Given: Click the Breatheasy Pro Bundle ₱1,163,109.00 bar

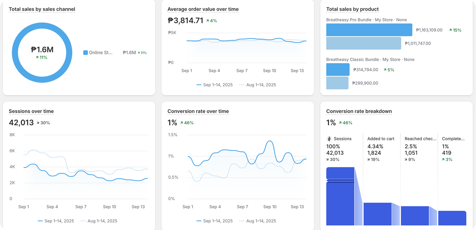Looking at the screenshot, I should point(369,30).
